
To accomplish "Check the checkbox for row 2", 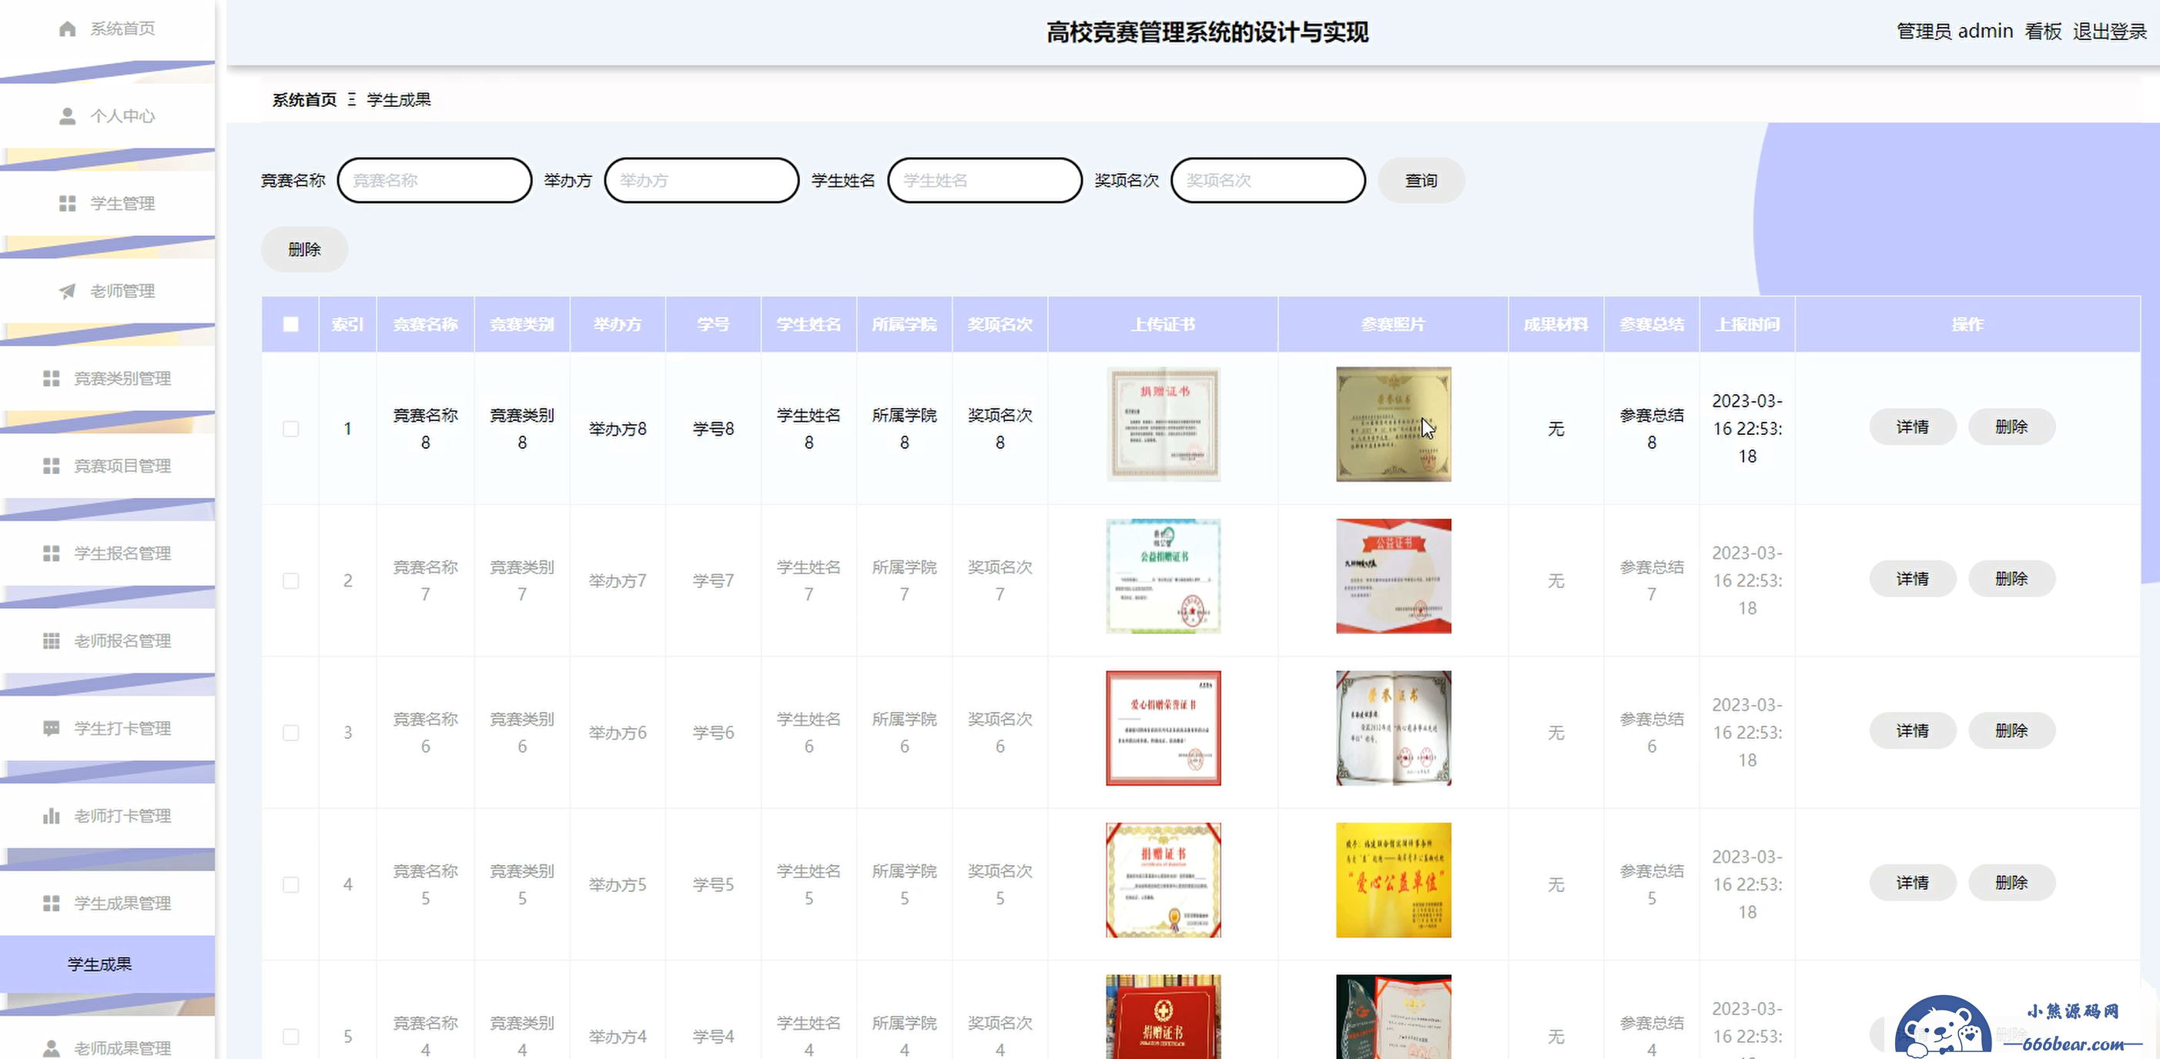I will [x=291, y=580].
